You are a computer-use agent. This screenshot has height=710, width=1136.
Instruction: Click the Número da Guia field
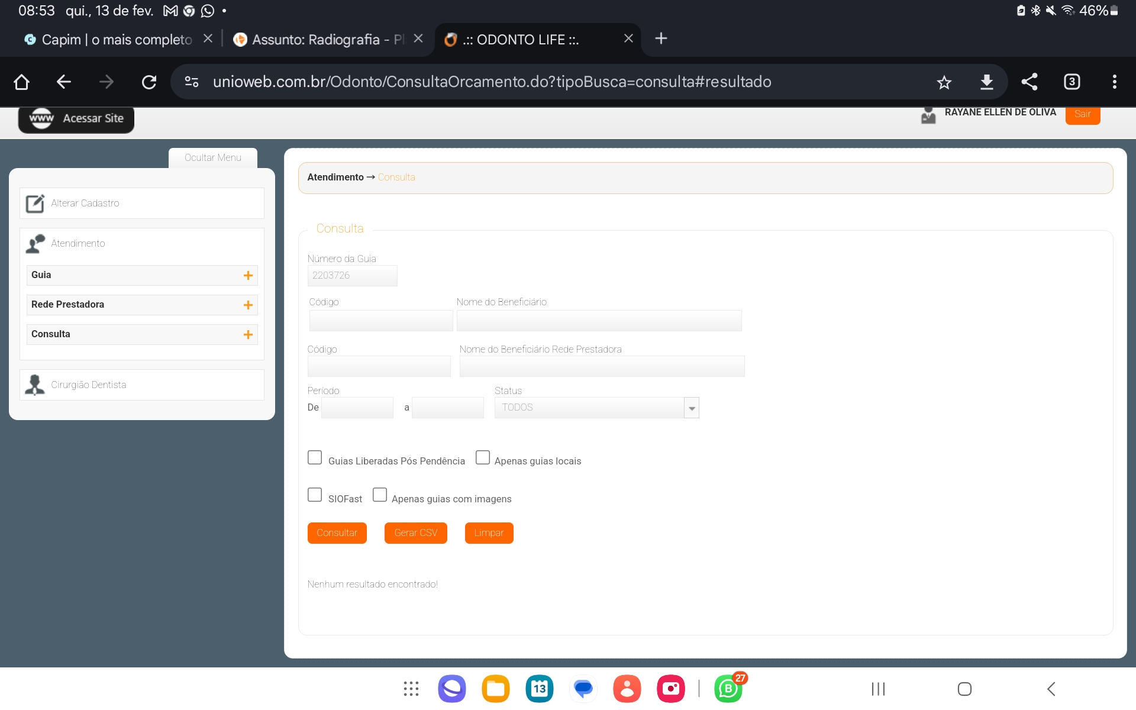coord(352,276)
